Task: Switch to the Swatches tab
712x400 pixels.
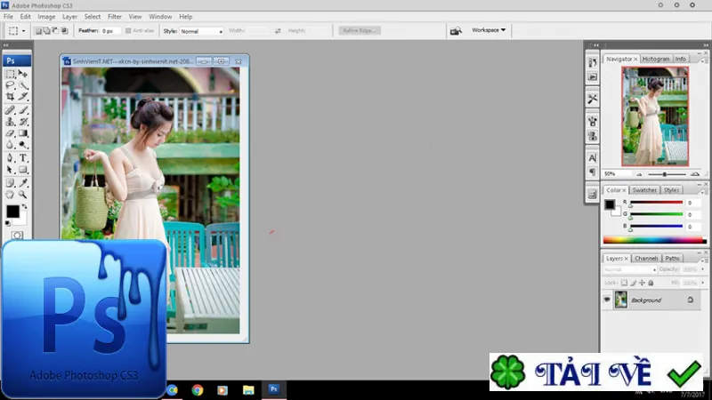Action: pos(644,190)
